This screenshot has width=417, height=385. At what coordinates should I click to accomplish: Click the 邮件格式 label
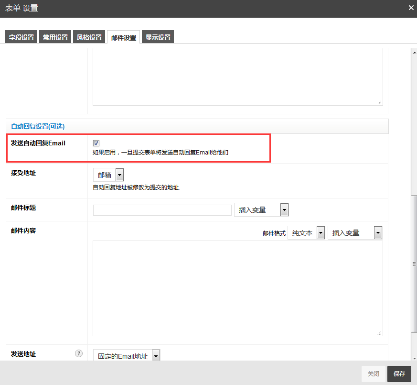coord(274,233)
